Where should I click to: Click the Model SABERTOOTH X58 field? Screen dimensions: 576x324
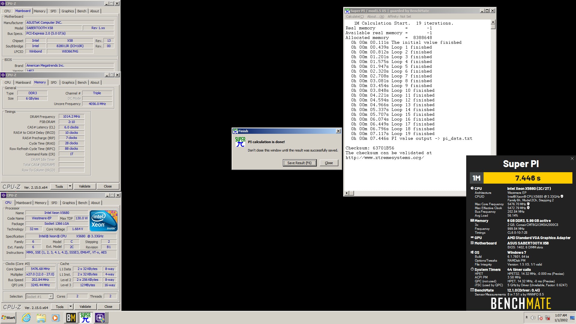pyautogui.click(x=54, y=28)
